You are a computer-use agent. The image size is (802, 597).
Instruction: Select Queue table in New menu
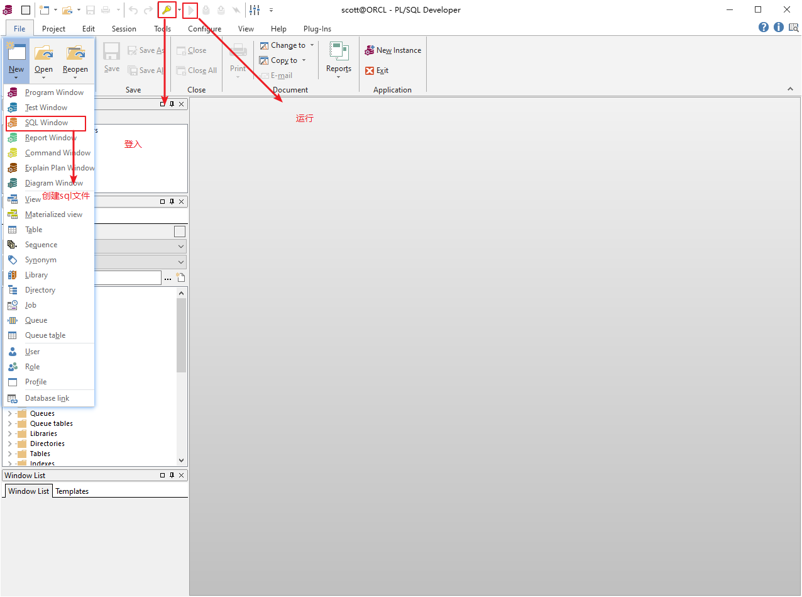point(49,335)
